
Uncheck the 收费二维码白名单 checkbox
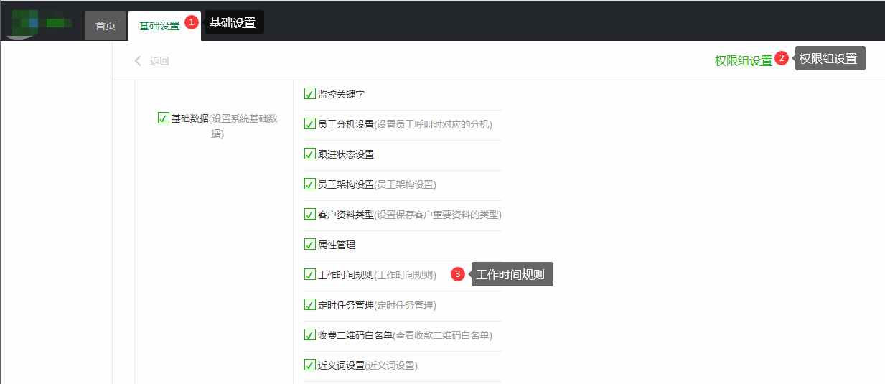(310, 335)
